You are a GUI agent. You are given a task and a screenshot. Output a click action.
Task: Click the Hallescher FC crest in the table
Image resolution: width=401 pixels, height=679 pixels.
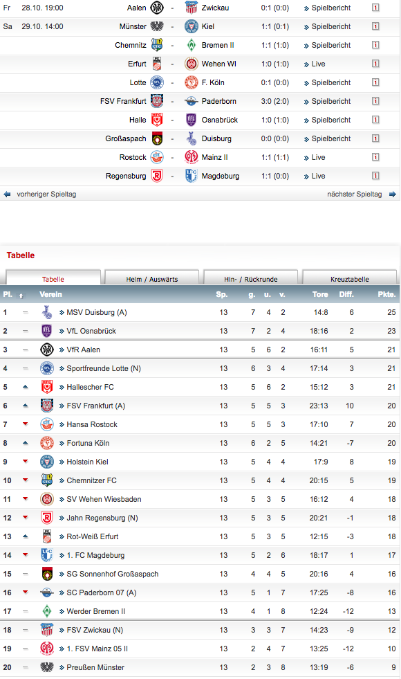click(47, 387)
